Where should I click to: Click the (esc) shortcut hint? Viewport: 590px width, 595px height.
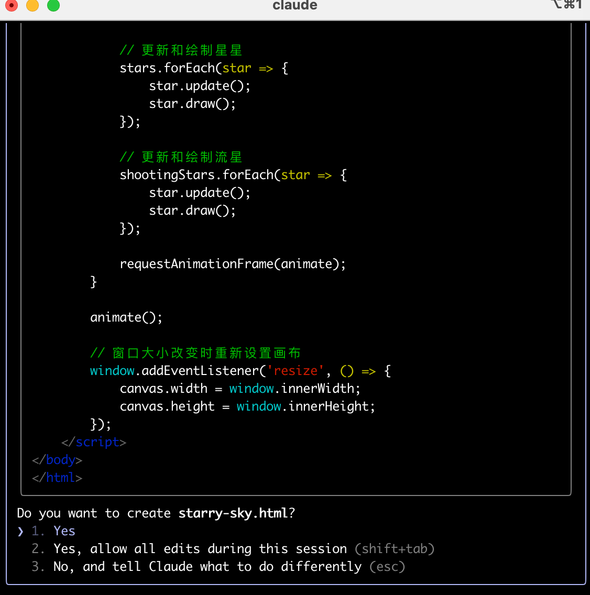coord(387,567)
